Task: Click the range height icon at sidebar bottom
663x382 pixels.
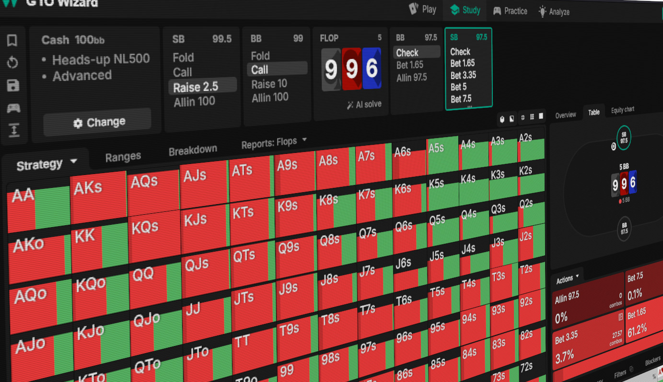Action: click(13, 130)
